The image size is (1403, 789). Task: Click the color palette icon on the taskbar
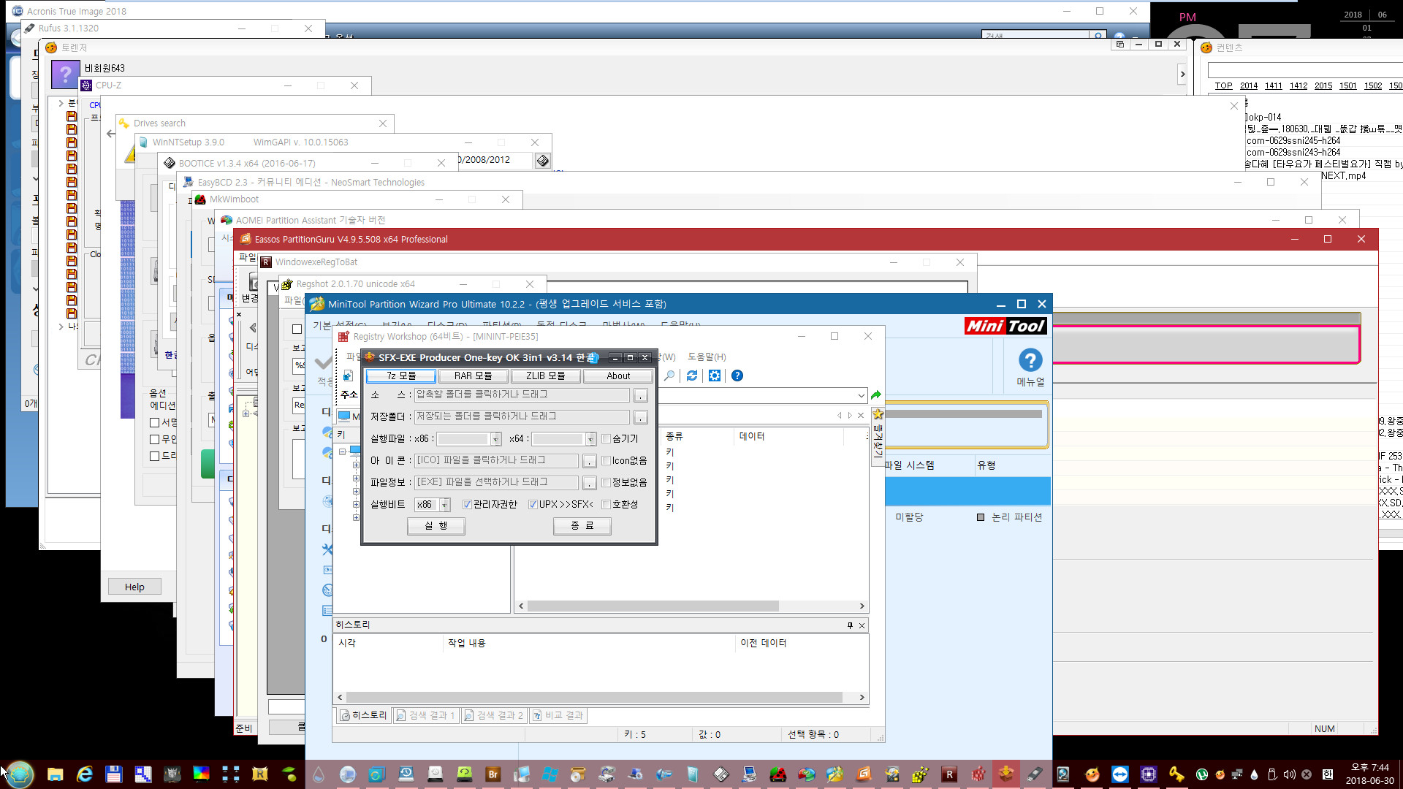pos(201,774)
